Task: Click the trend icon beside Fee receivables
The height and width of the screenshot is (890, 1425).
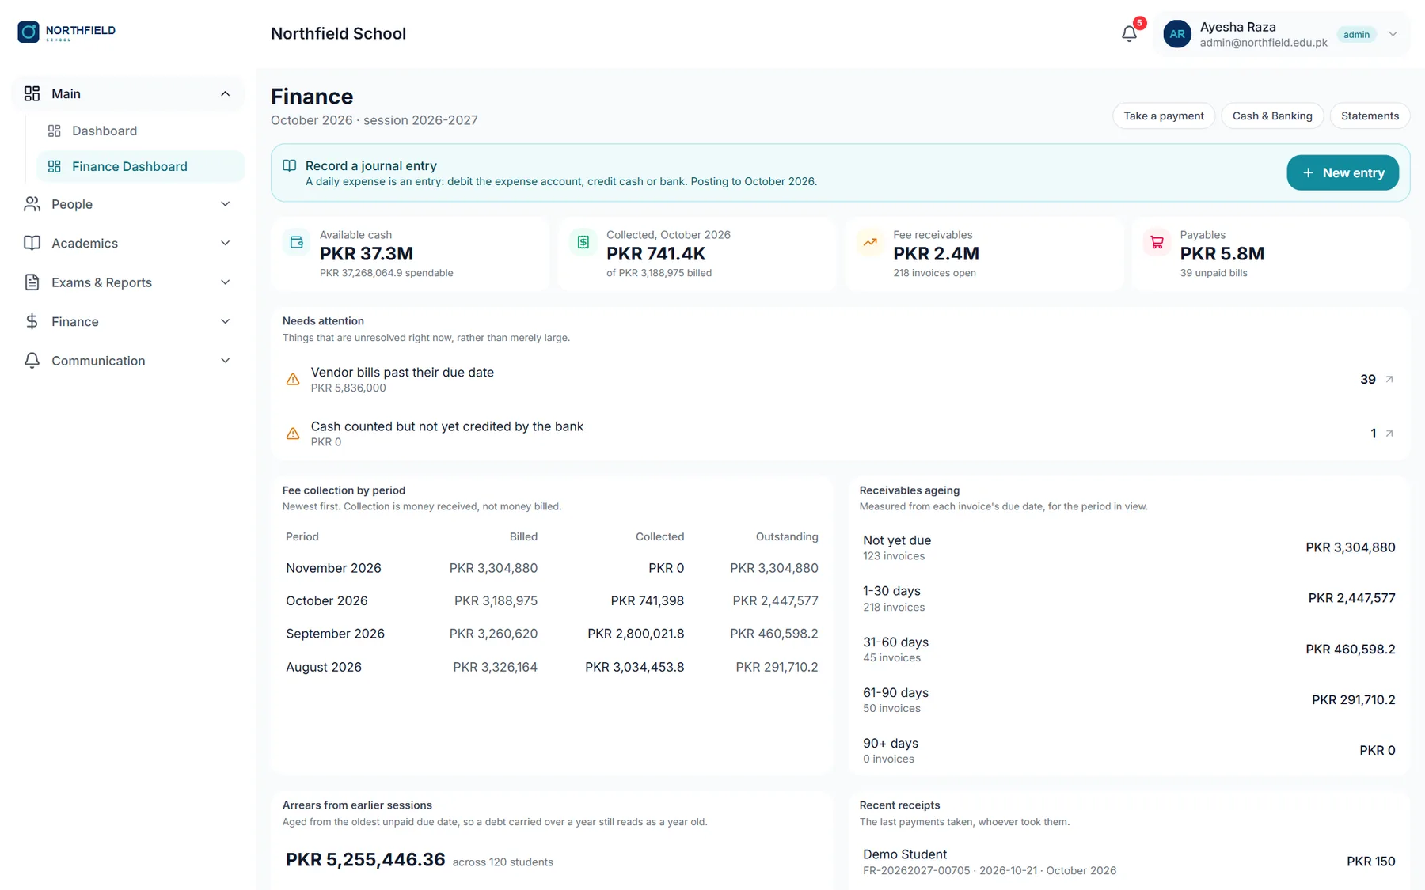Action: (x=870, y=242)
